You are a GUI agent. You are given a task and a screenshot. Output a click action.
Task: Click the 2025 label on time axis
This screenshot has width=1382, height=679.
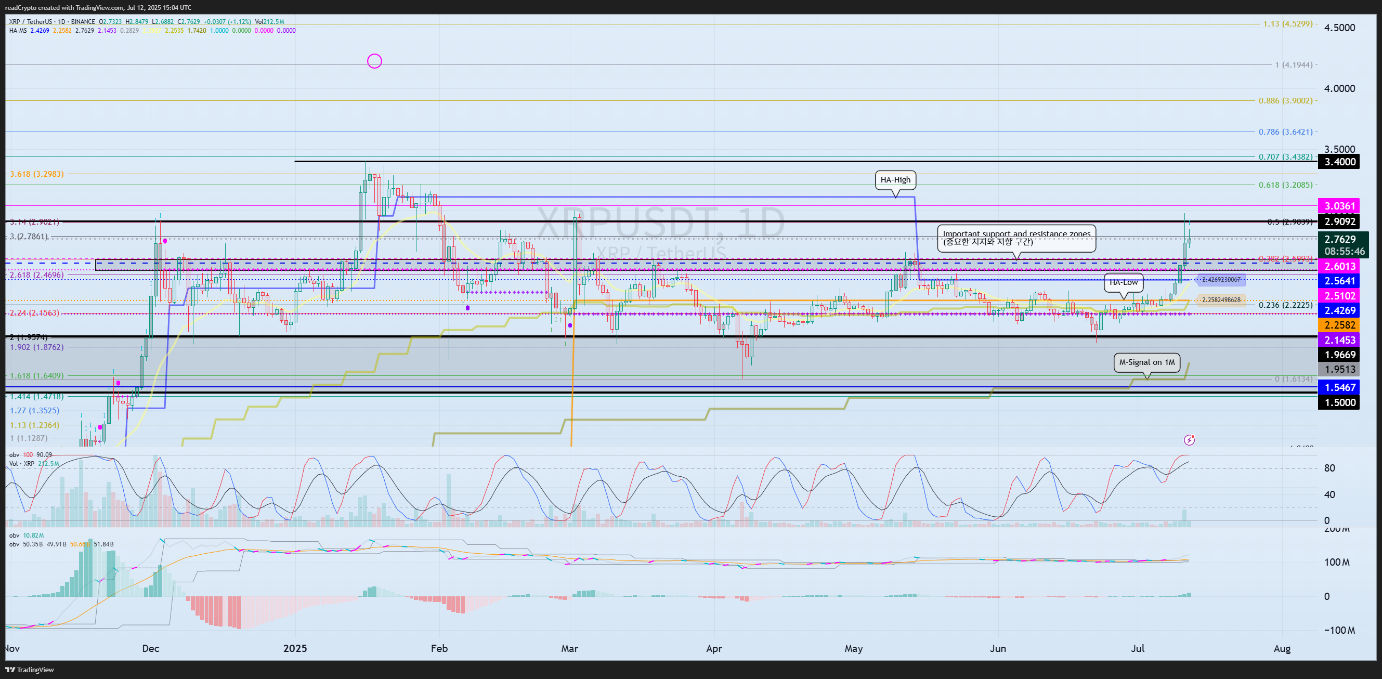point(295,648)
